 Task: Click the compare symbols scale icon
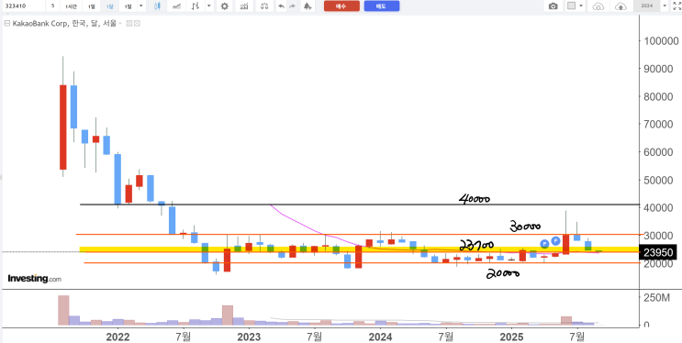(264, 6)
